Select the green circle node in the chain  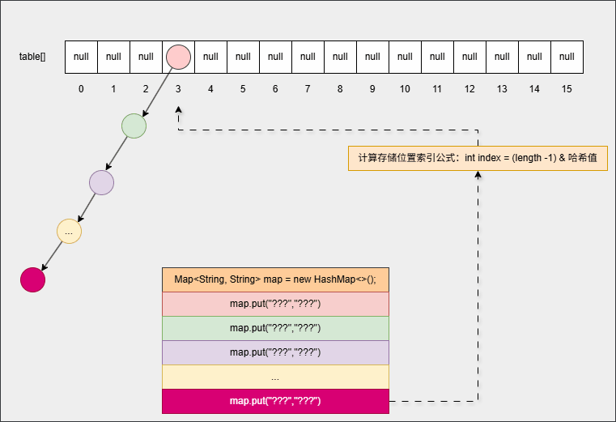(134, 126)
